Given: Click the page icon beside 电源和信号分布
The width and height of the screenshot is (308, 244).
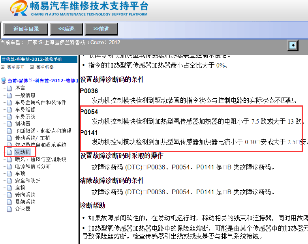Looking at the screenshot, I should tap(9, 166).
